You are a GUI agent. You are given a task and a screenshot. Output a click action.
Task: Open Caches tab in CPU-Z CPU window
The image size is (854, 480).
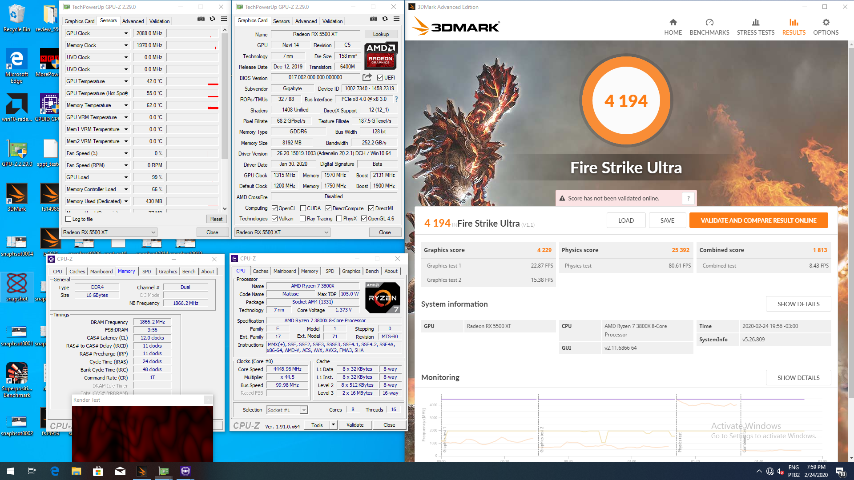(x=261, y=271)
